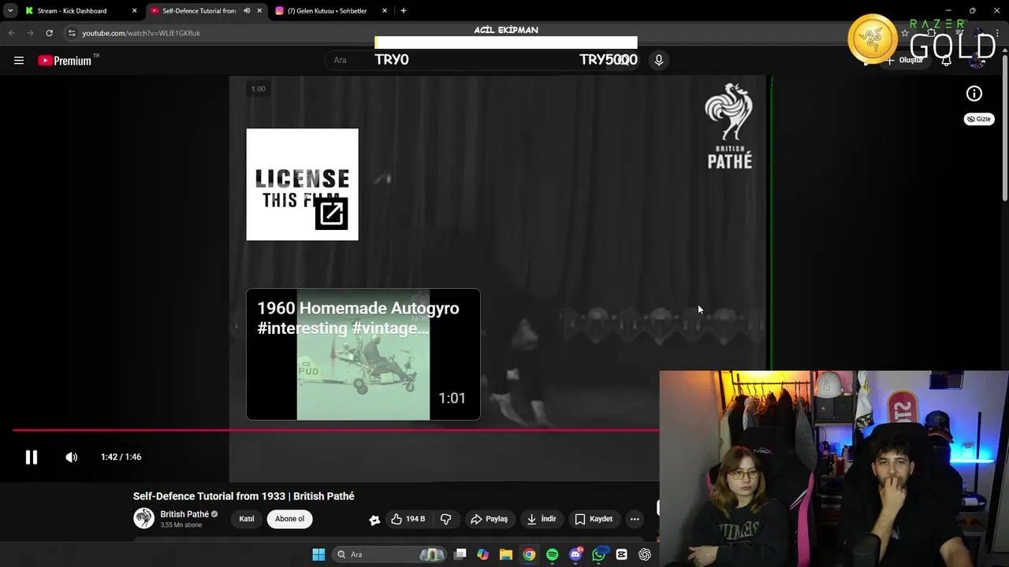Select the Self-Defence Tutorial browser tab
The width and height of the screenshot is (1009, 567).
point(199,11)
